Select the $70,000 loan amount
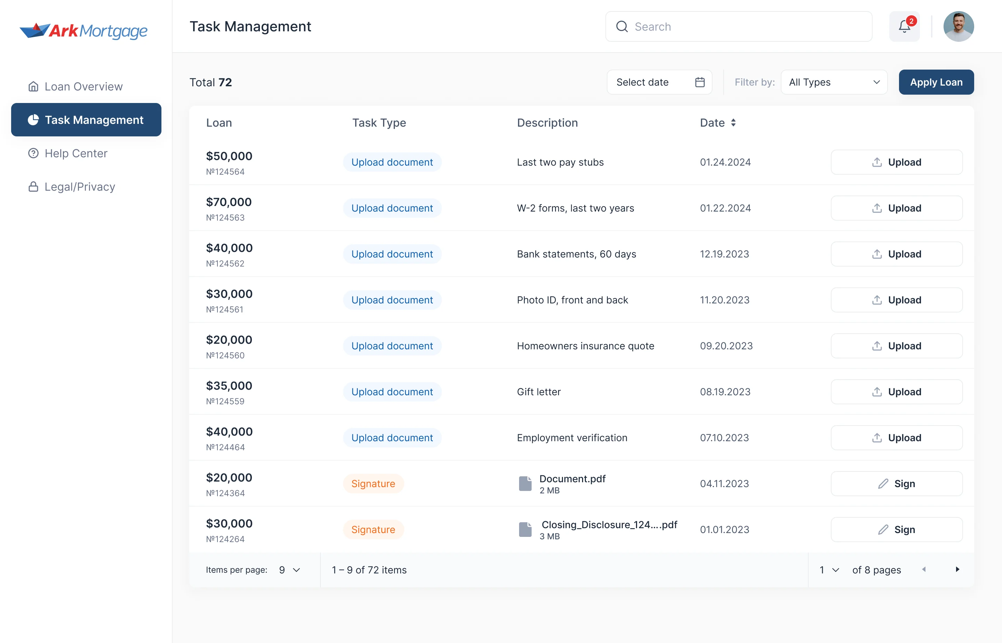Image resolution: width=1002 pixels, height=643 pixels. tap(229, 202)
